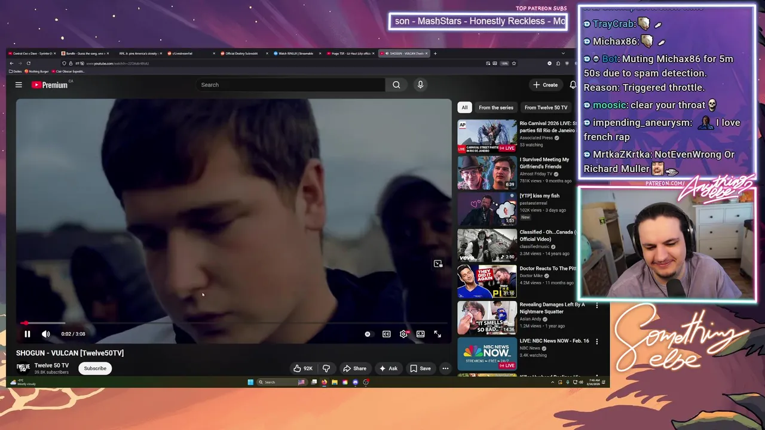Click Twelve 50 TV channel avatar
Screen dimensions: 765x430
coord(23,368)
